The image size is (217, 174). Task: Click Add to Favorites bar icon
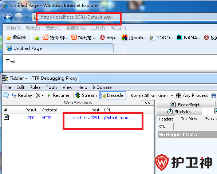tap(37, 37)
